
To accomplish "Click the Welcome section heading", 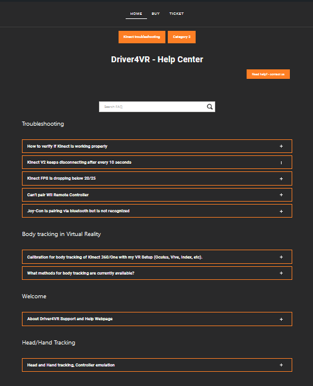I will [x=34, y=296].
